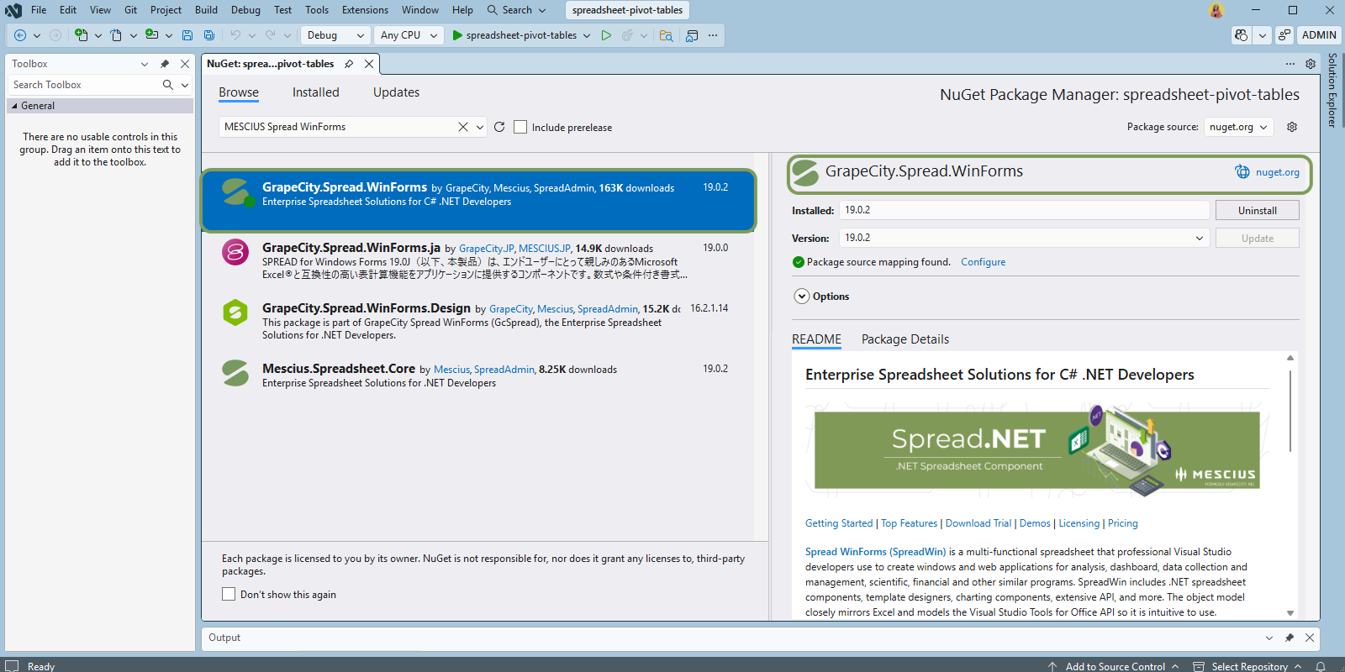The image size is (1345, 672).
Task: Select GrapeCity.Spread.WinForms.ja package
Action: click(478, 261)
